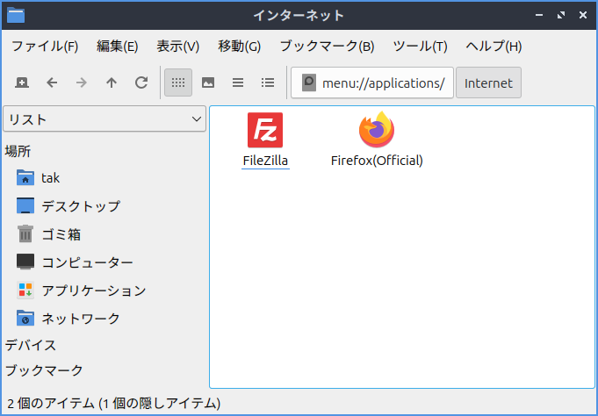Screen dimensions: 598x416
Task: Go to parent folder with up arrow
Action: coord(112,82)
